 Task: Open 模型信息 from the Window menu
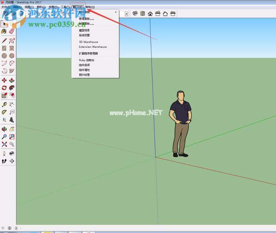point(85,31)
